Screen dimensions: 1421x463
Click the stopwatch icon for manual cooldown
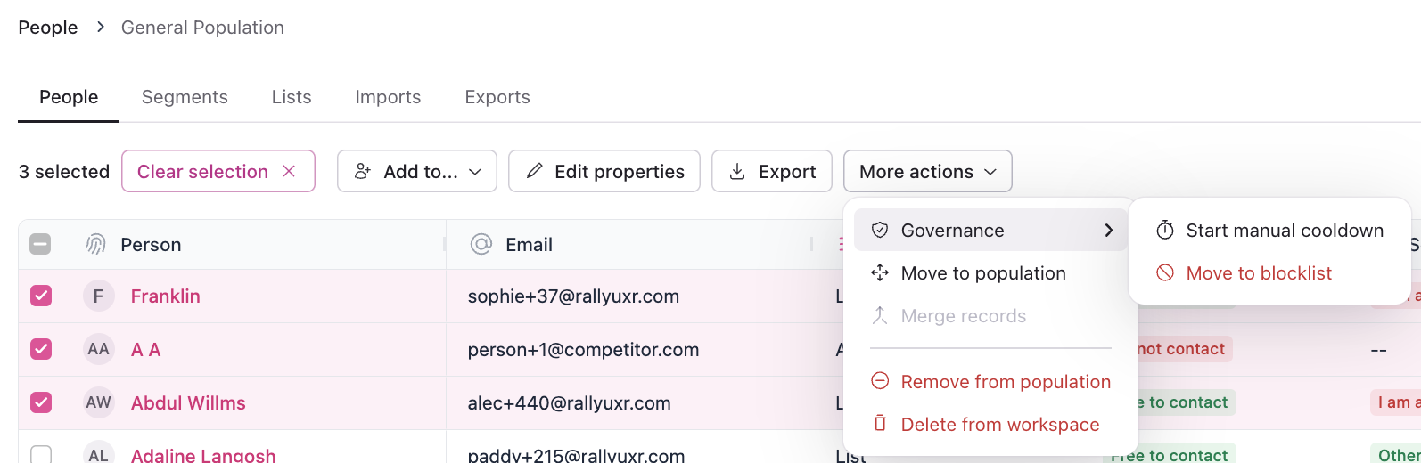[x=1165, y=231]
